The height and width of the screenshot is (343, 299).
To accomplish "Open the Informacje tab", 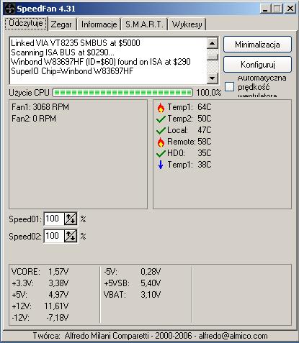I will tap(99, 24).
